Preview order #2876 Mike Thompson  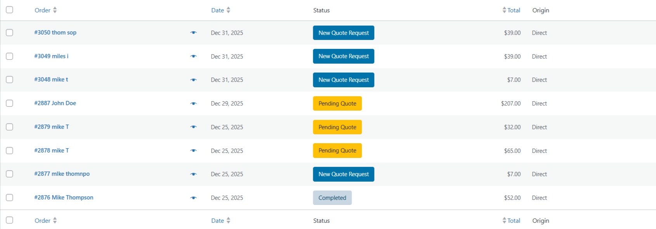(193, 198)
